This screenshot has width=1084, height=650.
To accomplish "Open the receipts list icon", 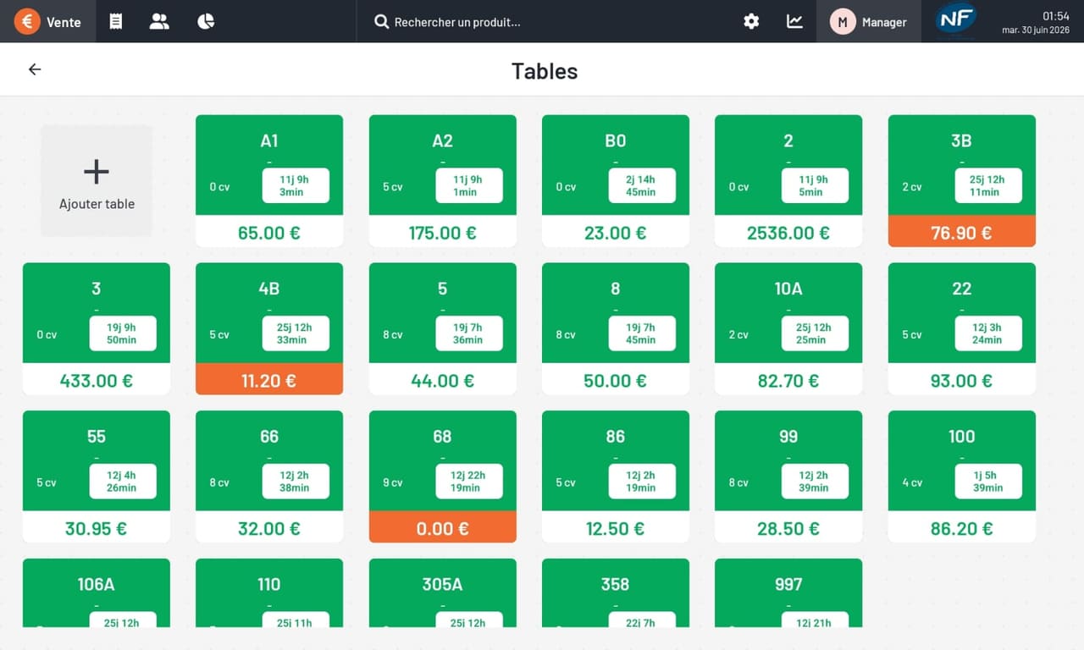I will coord(116,21).
